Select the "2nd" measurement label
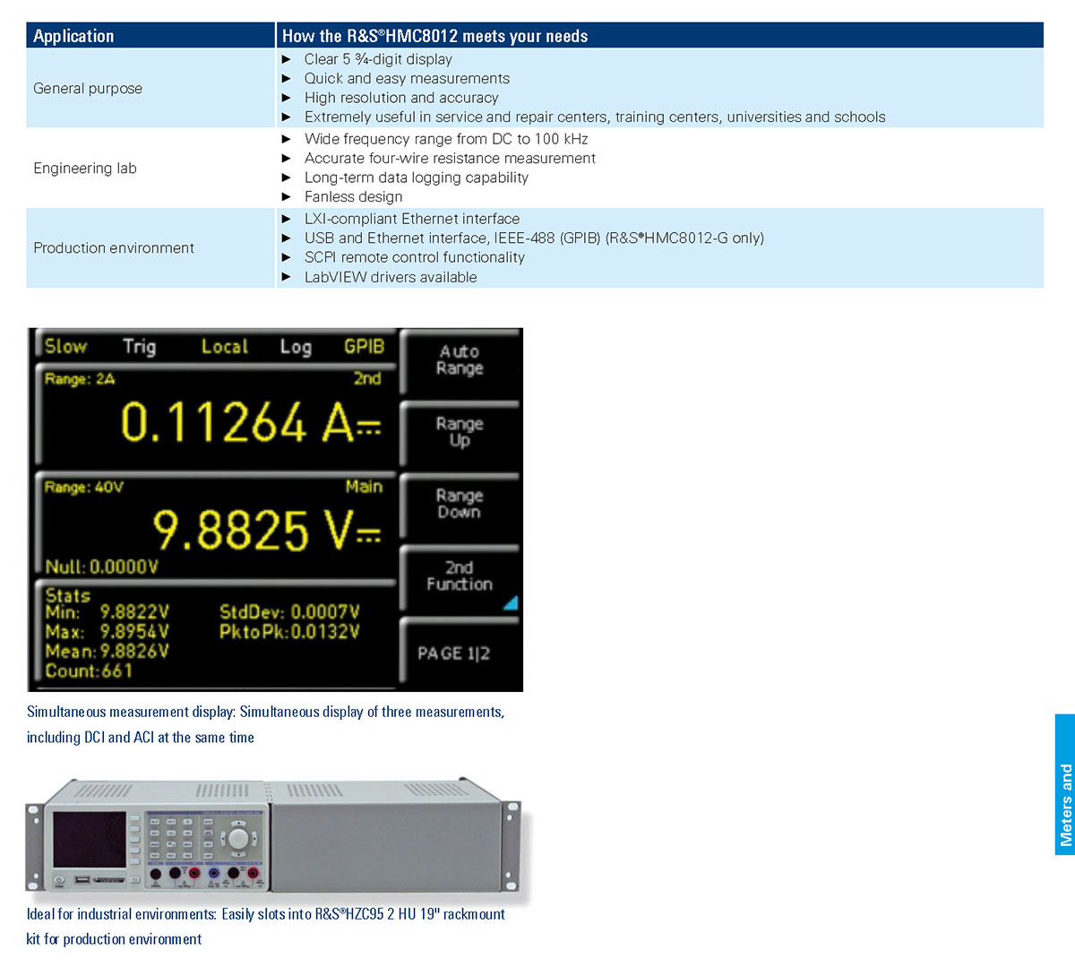This screenshot has height=977, width=1075. 367,378
